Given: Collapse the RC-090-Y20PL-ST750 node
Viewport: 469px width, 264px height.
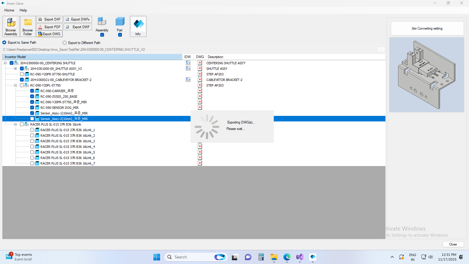Looking at the screenshot, I should [x=16, y=85].
